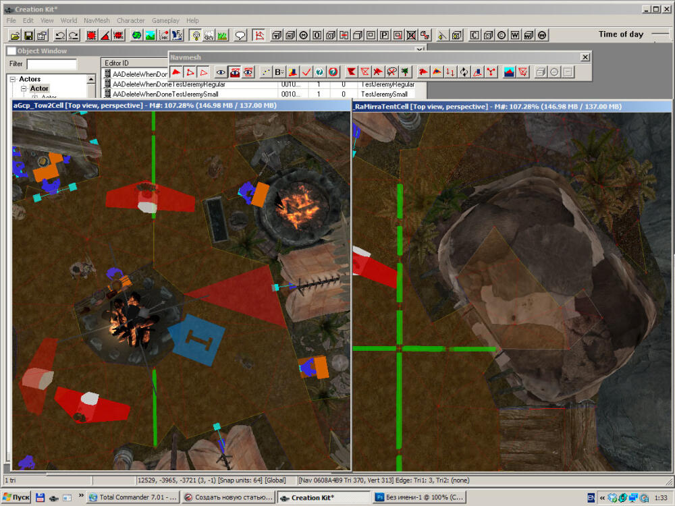This screenshot has width=675, height=506.
Task: Select the red triangle vertices navmesh tool
Action: (x=190, y=72)
